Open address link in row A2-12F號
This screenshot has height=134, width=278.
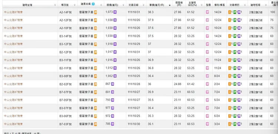[13, 20]
